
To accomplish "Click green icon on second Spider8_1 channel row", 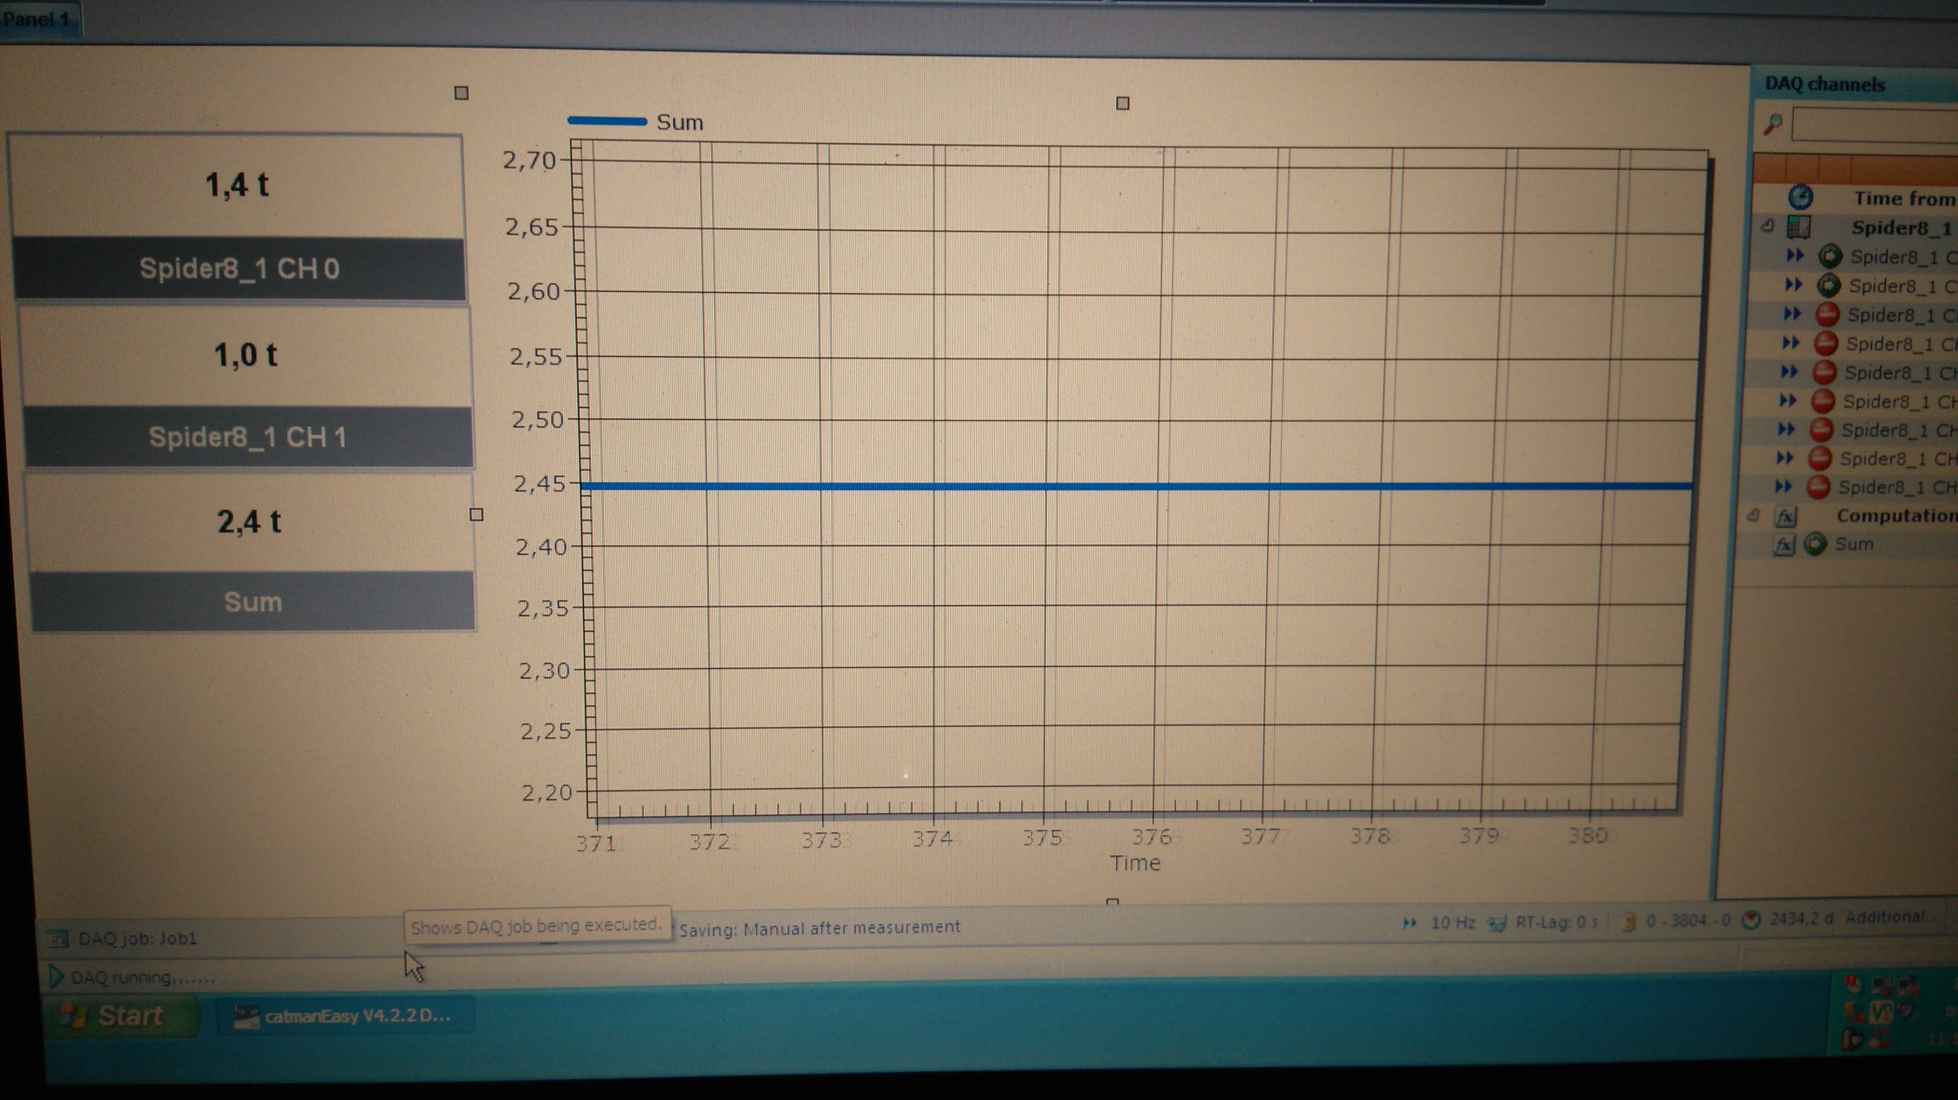I will [x=1829, y=285].
